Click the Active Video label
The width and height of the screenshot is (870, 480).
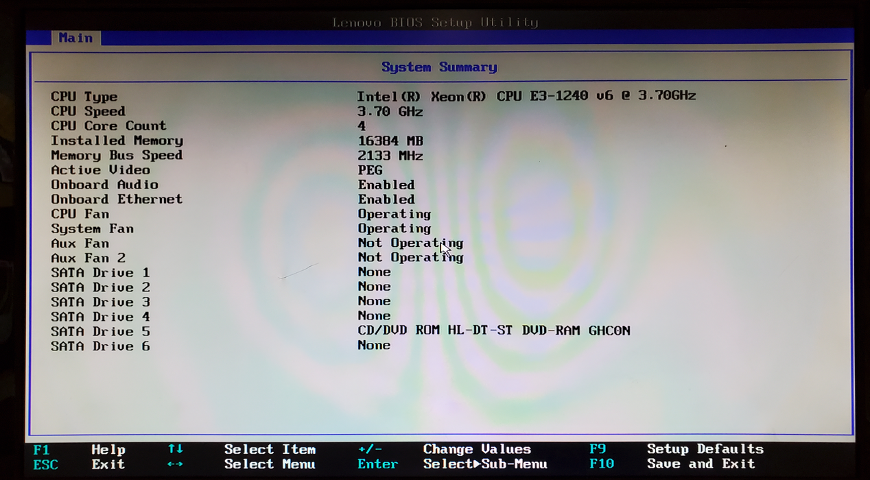coord(100,169)
